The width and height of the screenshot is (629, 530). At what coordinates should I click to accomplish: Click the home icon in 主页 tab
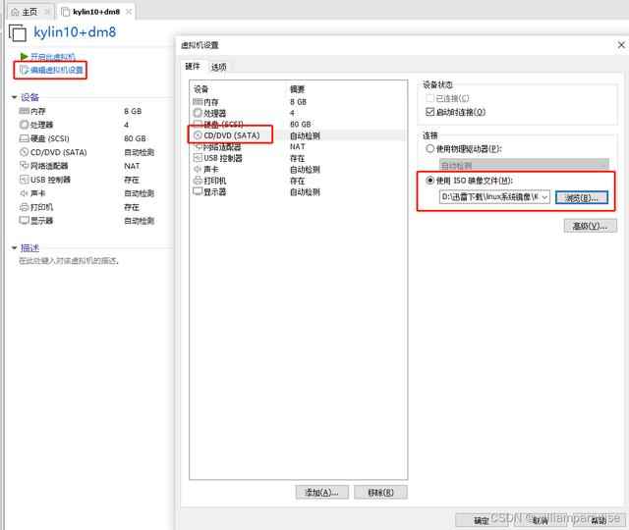pyautogui.click(x=15, y=12)
